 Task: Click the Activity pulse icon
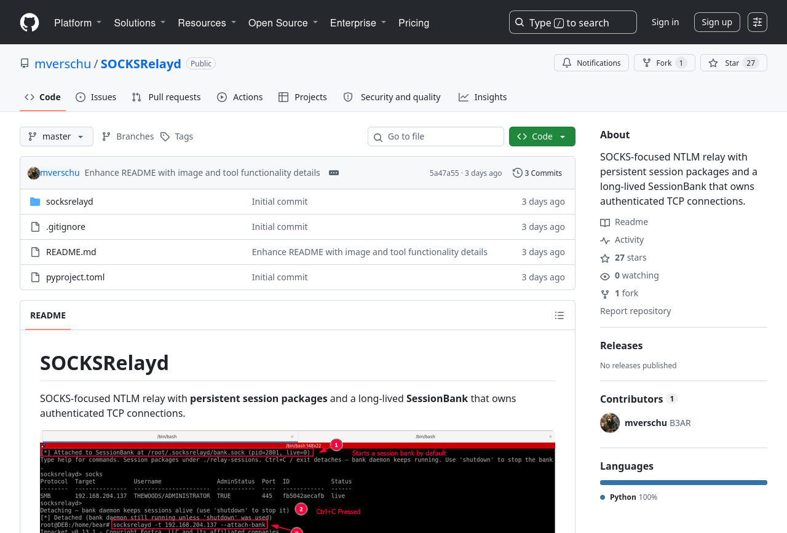click(605, 240)
